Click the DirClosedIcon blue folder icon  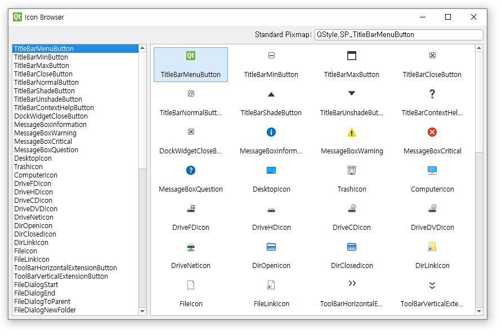(352, 247)
